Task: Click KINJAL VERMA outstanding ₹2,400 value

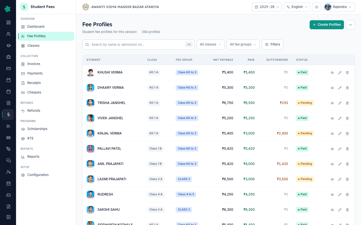Action: (283, 133)
